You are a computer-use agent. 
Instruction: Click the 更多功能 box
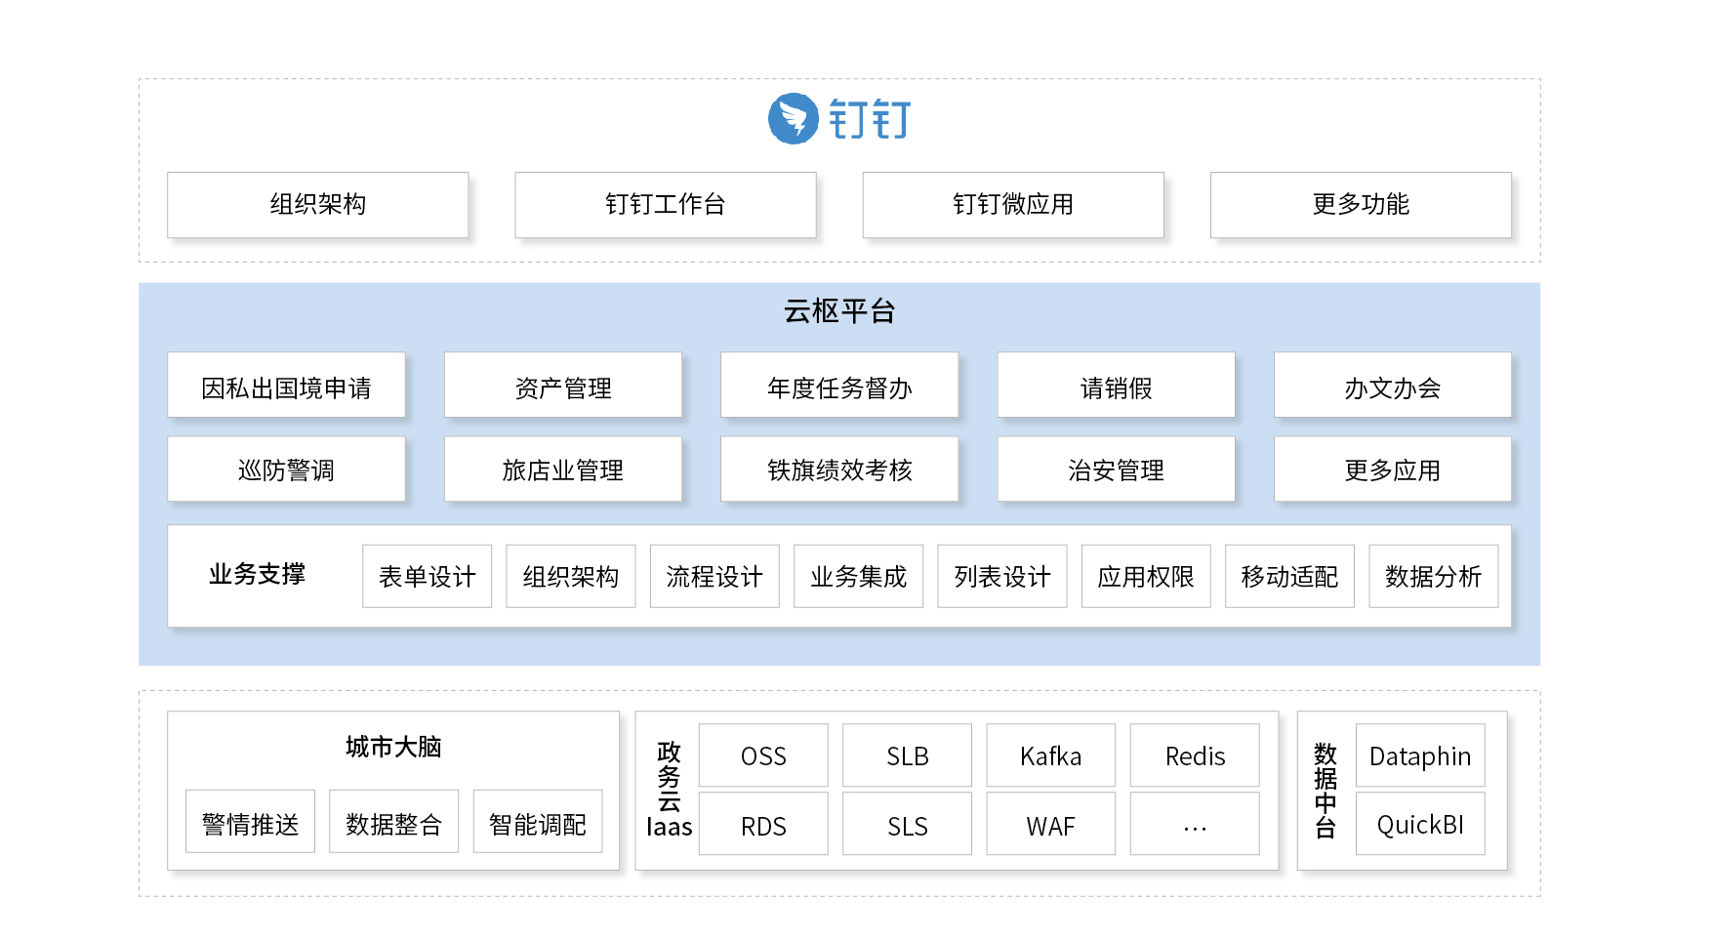[x=1361, y=205]
